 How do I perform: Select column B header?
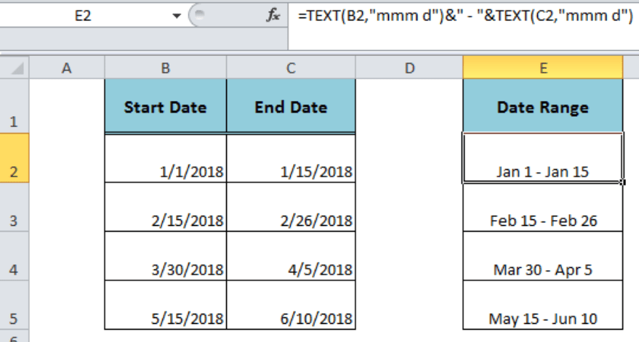(166, 68)
